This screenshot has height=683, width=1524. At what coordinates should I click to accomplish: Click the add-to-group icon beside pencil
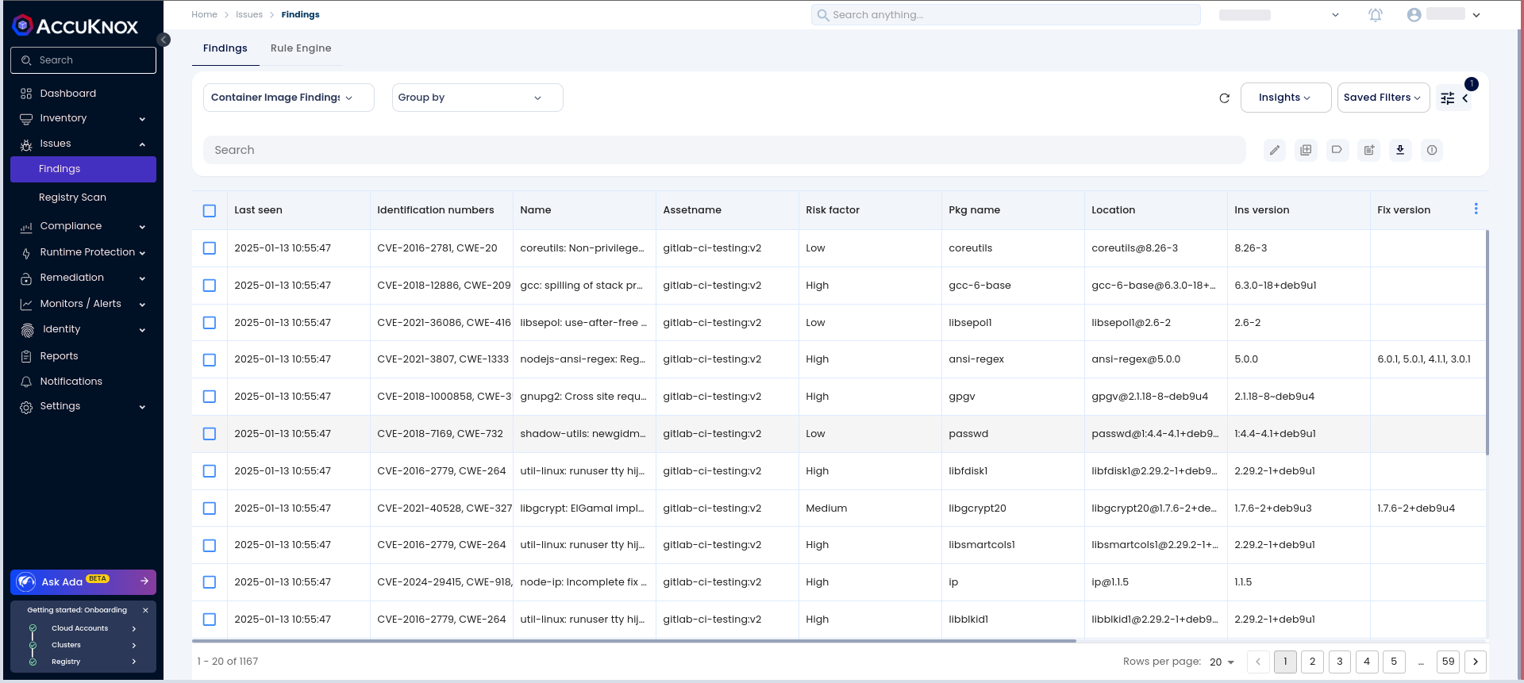click(1306, 150)
